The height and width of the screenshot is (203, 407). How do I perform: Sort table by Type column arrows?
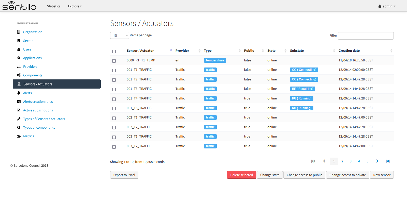coord(240,51)
